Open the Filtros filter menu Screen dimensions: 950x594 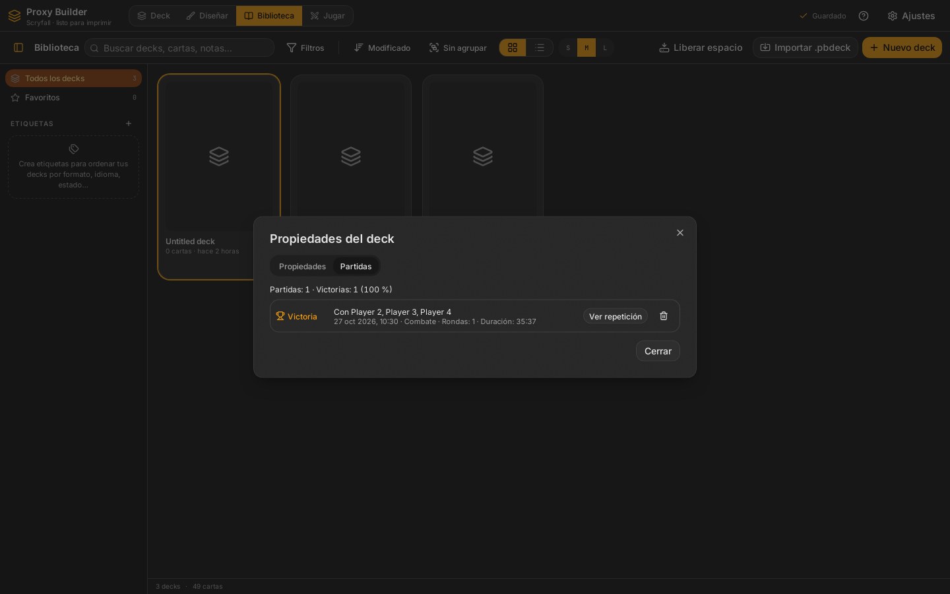(305, 48)
